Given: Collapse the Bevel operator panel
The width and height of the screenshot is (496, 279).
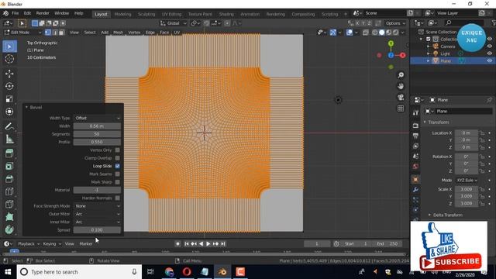Looking at the screenshot, I should click(x=26, y=108).
